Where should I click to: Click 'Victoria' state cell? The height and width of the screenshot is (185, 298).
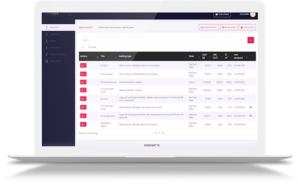coord(192,82)
